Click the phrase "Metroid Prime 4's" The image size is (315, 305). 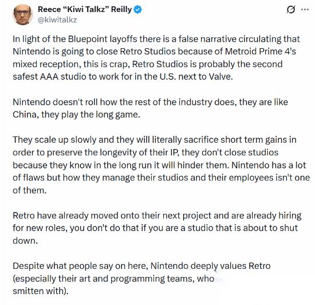(x=261, y=52)
